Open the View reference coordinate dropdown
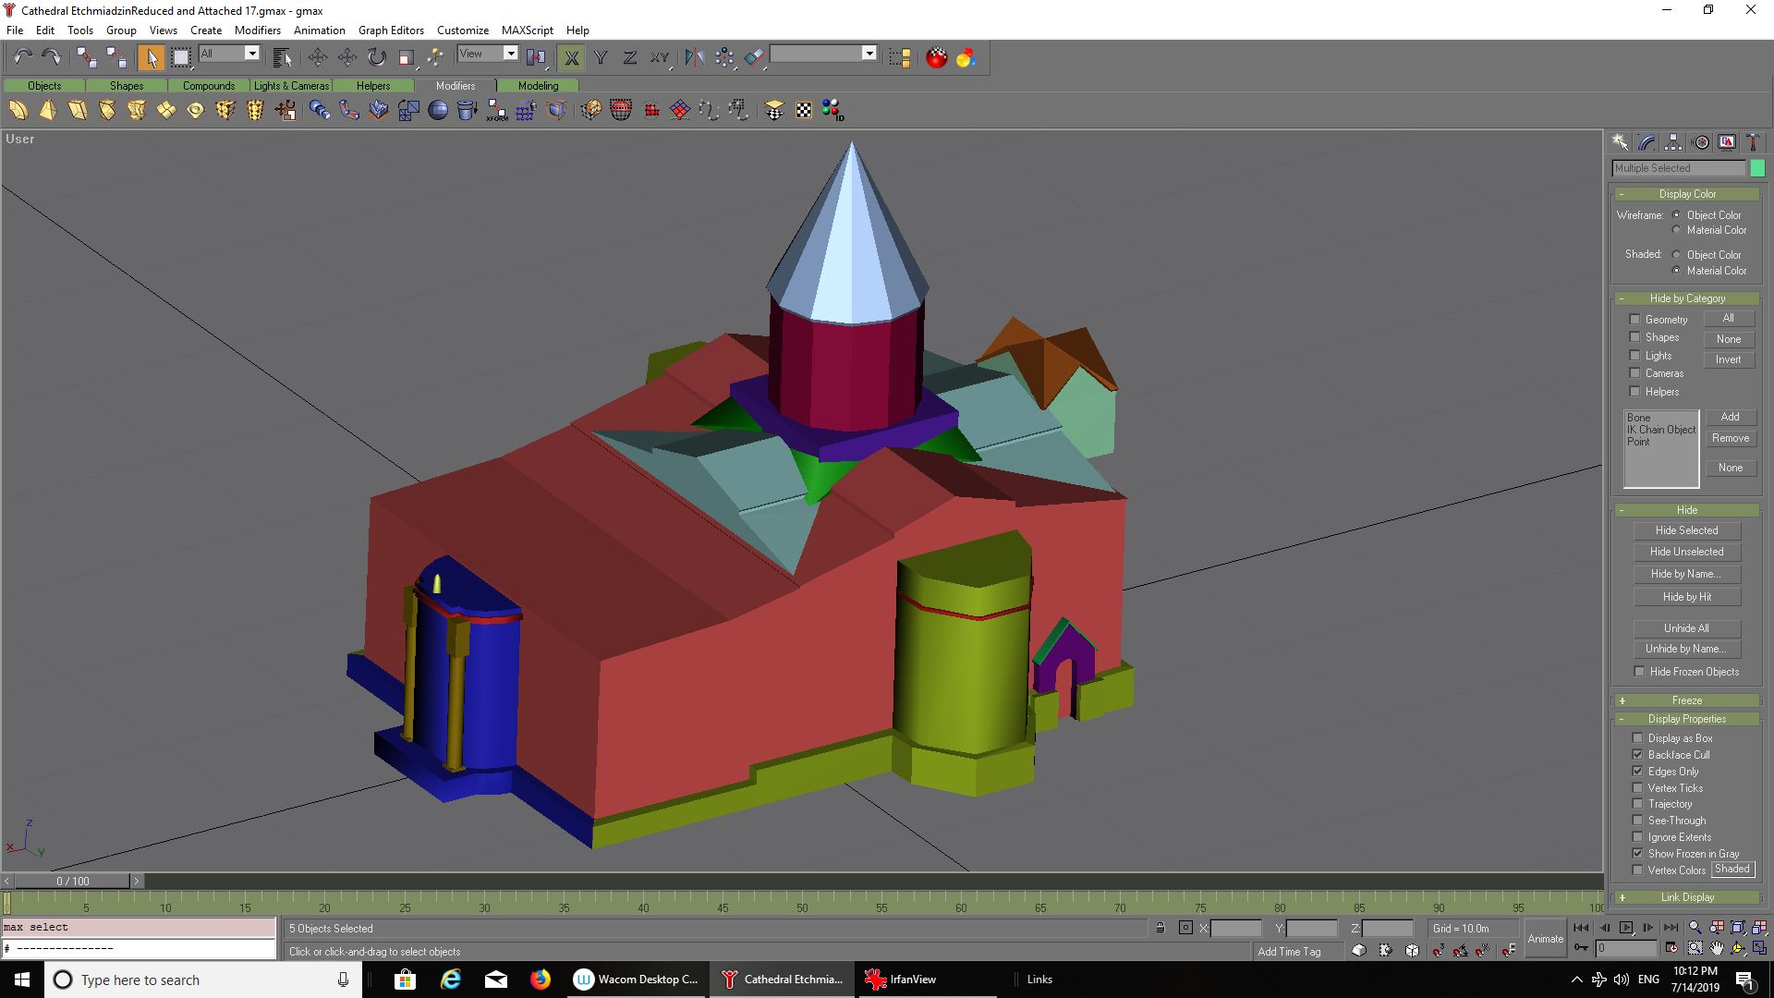The width and height of the screenshot is (1774, 998). (510, 54)
